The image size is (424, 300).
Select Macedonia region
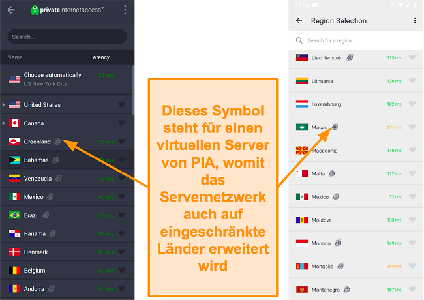click(356, 151)
